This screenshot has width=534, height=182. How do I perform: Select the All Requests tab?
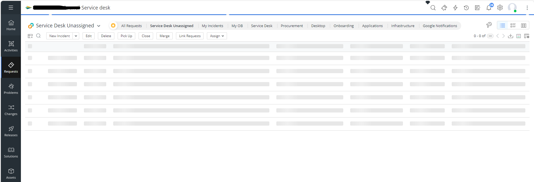[x=131, y=26]
